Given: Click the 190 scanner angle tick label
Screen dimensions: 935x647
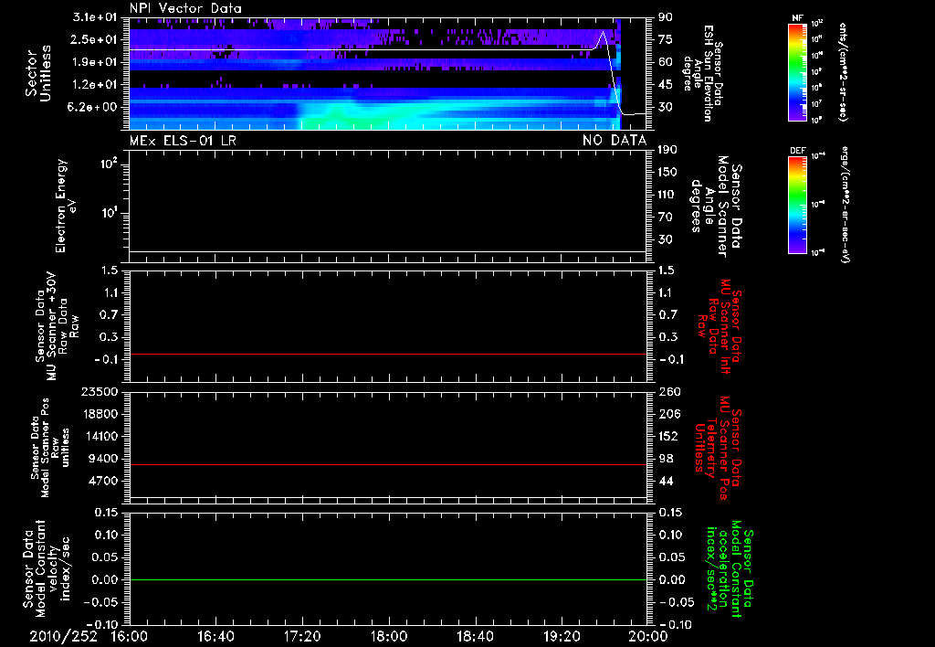Looking at the screenshot, I should (x=667, y=150).
